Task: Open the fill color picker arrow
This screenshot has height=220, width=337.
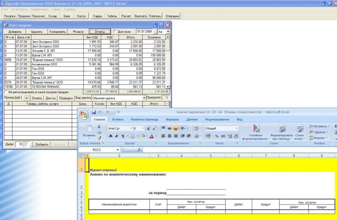Action: point(147,136)
